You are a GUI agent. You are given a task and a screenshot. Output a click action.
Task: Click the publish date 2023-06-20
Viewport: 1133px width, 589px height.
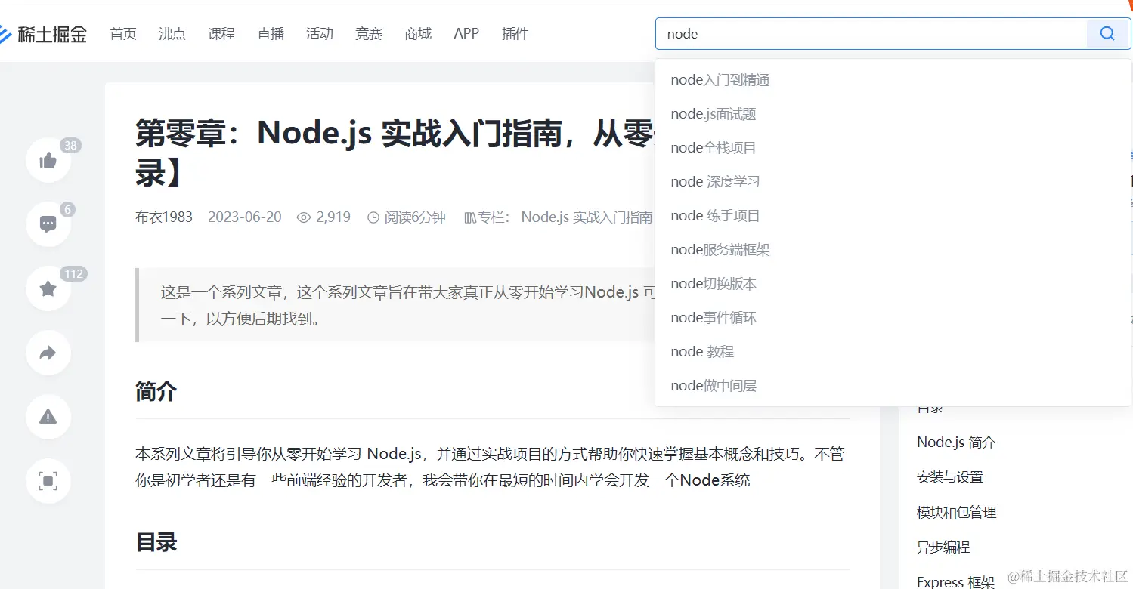(245, 217)
